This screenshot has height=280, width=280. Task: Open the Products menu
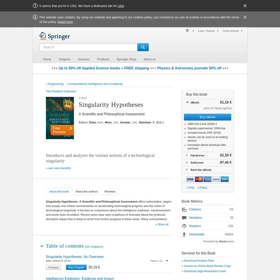point(103,59)
